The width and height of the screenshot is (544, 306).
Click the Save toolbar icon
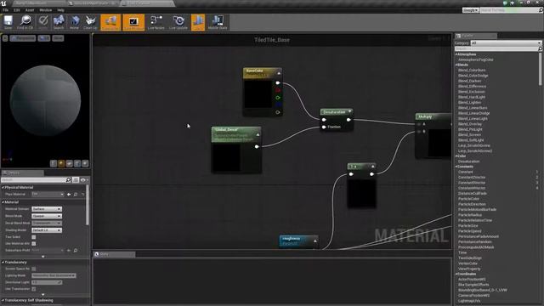[8, 22]
